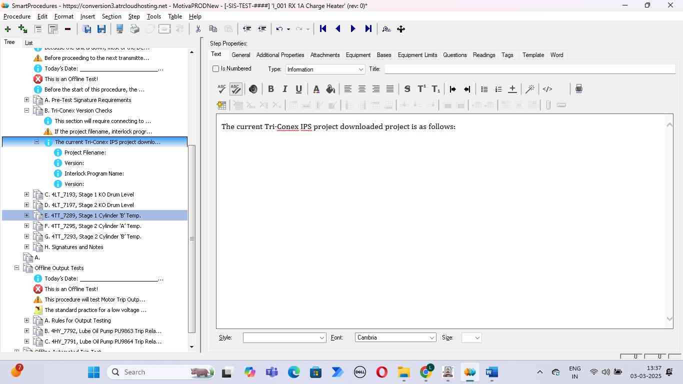The image size is (683, 384).
Task: Open the Font dropdown showing Cambria
Action: (395, 338)
